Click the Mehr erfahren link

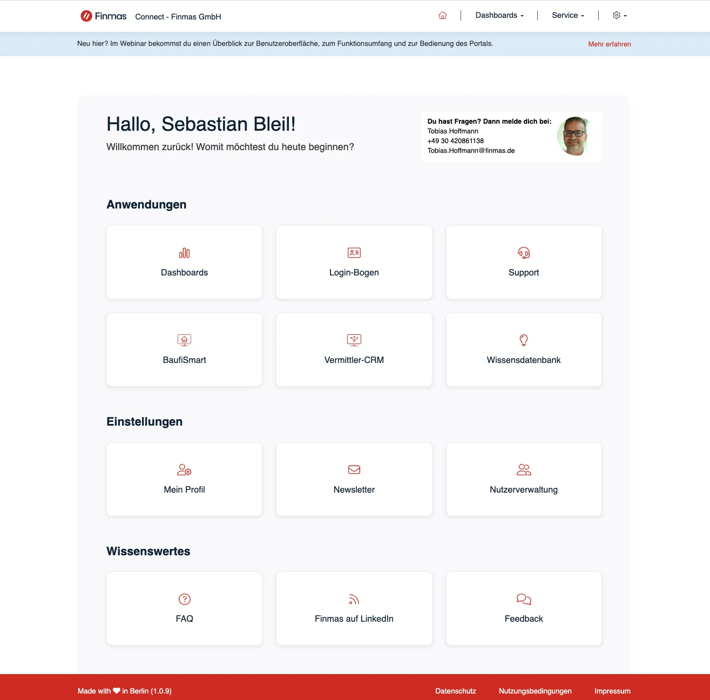pos(610,44)
